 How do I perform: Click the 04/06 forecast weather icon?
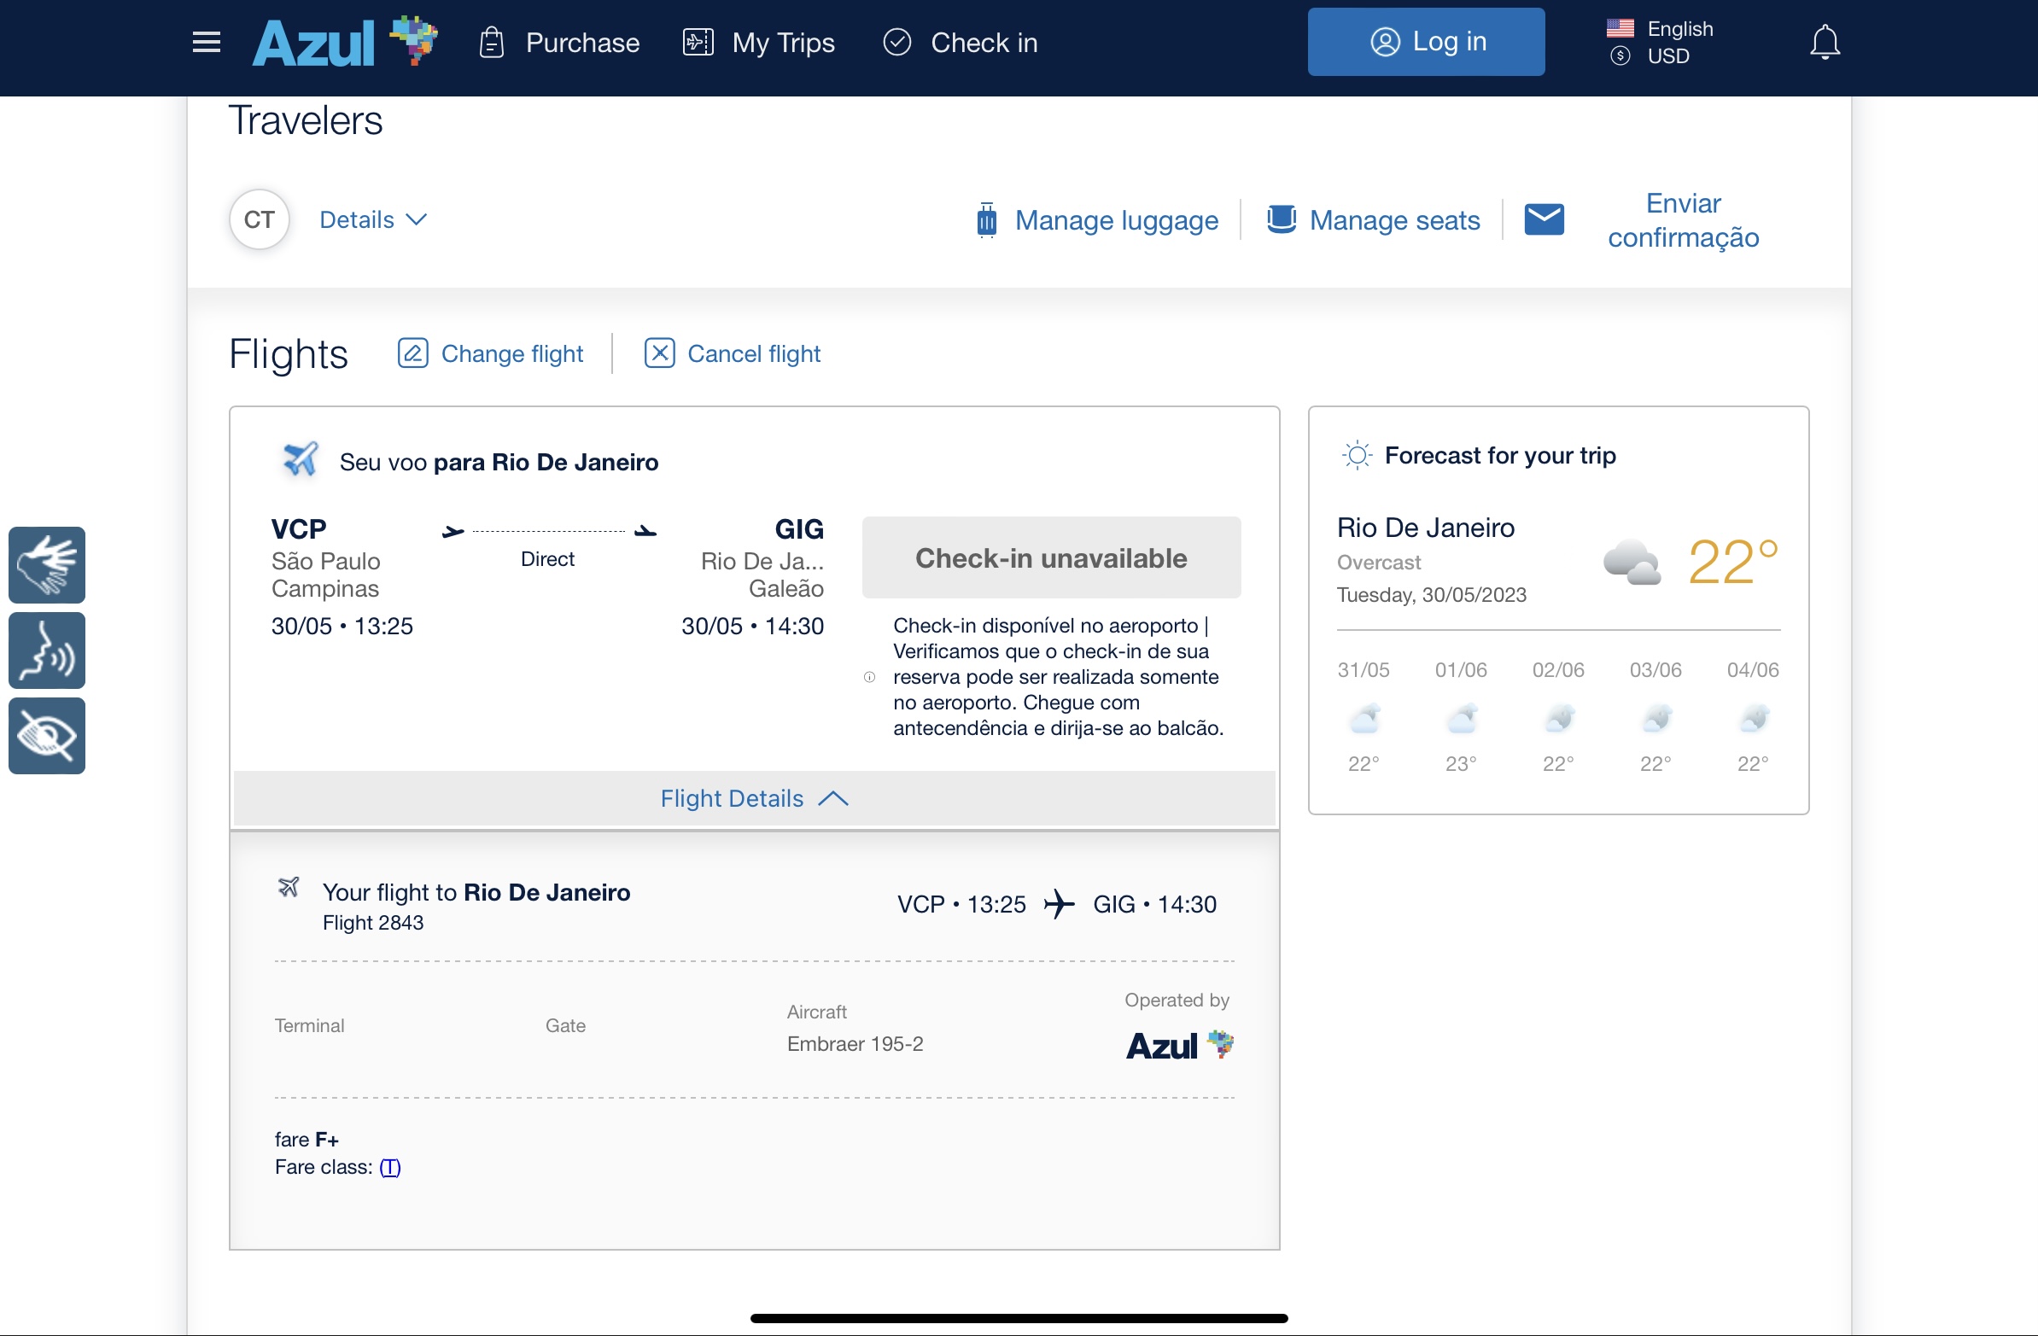pos(1753,719)
